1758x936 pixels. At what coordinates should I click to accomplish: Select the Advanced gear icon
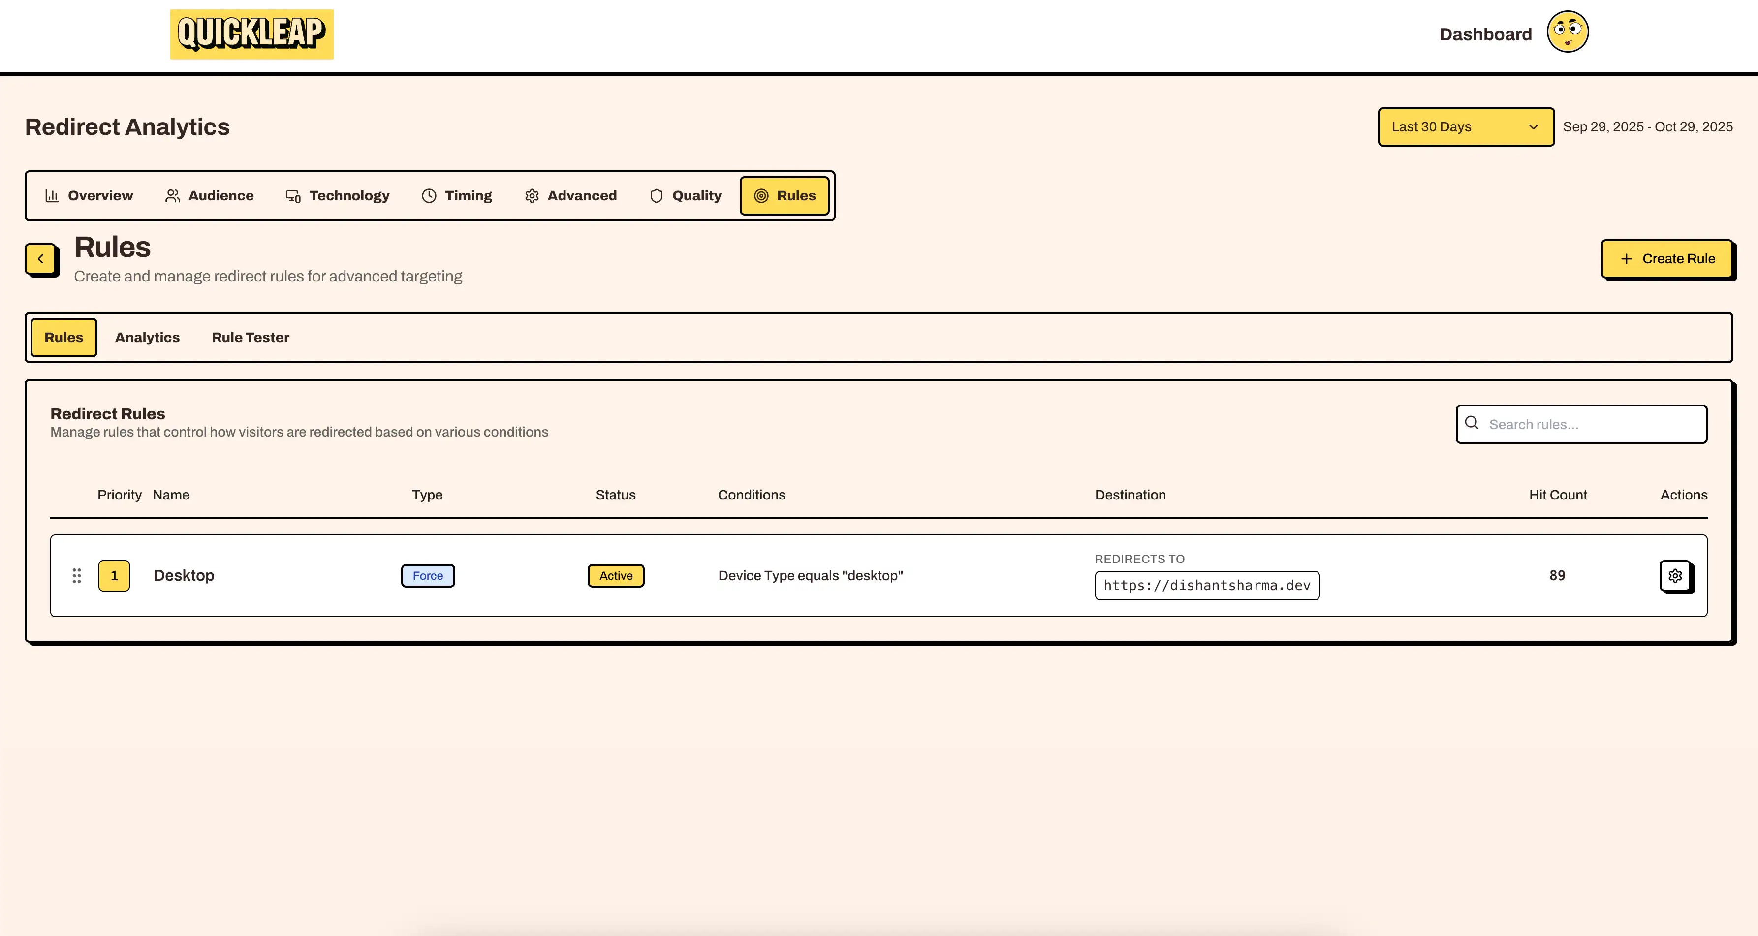point(532,196)
